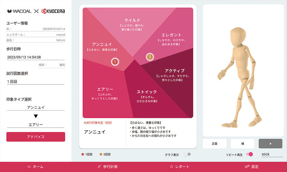287x172 pixels.
Task: Open the stick model dropdown
Action: click(272, 154)
